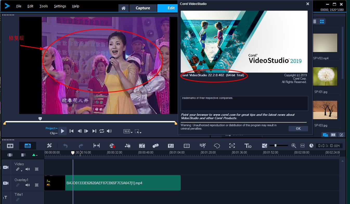Select the SP-I03.jpg tree thumbnail
The width and height of the screenshot is (350, 204).
click(325, 110)
